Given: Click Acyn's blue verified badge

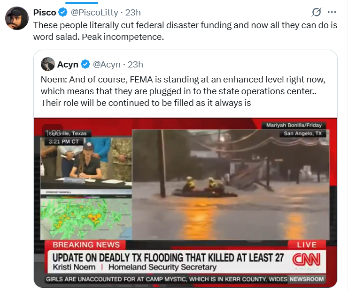Looking at the screenshot, I should (x=85, y=65).
